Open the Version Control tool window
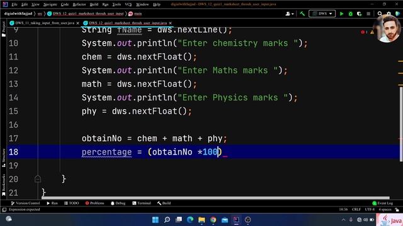The image size is (403, 226). [25, 203]
